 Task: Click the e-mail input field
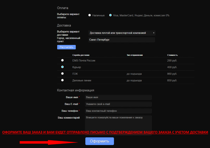pyautogui.click(x=118, y=104)
